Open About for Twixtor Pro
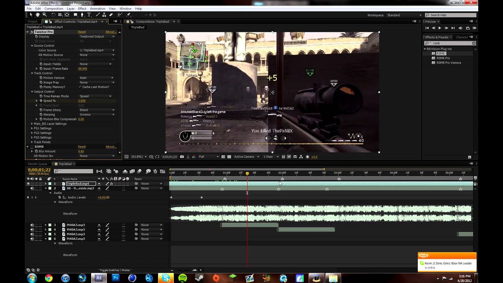Viewport: 503px width, 283px height. [111, 32]
